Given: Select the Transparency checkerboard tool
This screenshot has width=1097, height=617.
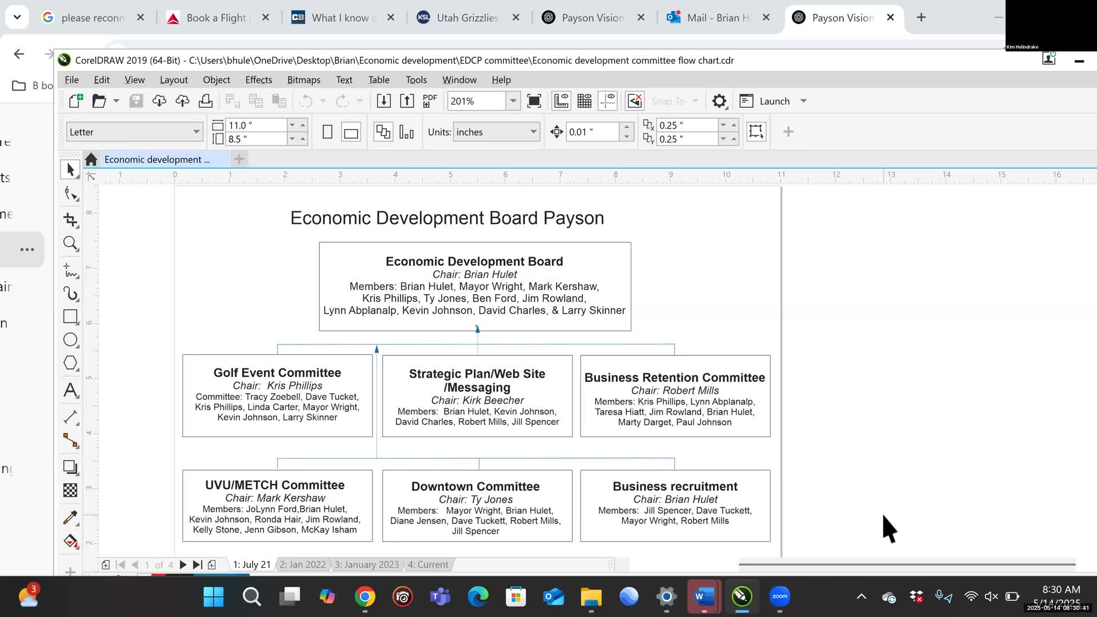Looking at the screenshot, I should [x=70, y=490].
